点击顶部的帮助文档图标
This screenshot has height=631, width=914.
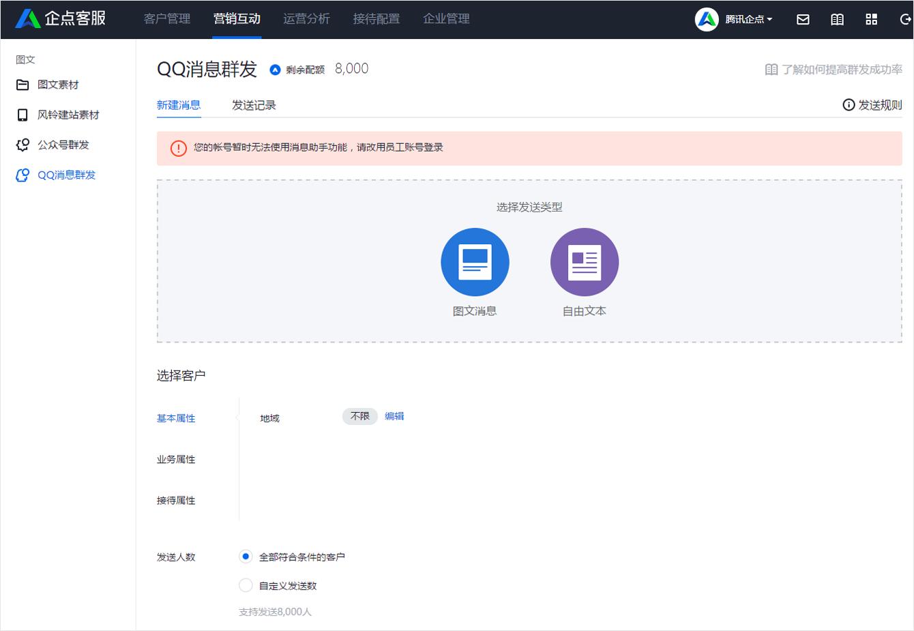pos(837,19)
